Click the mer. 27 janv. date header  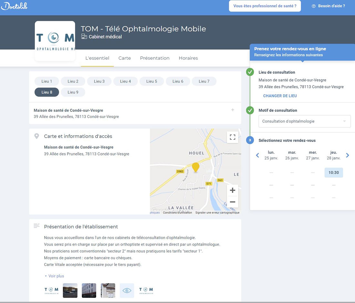coord(313,155)
